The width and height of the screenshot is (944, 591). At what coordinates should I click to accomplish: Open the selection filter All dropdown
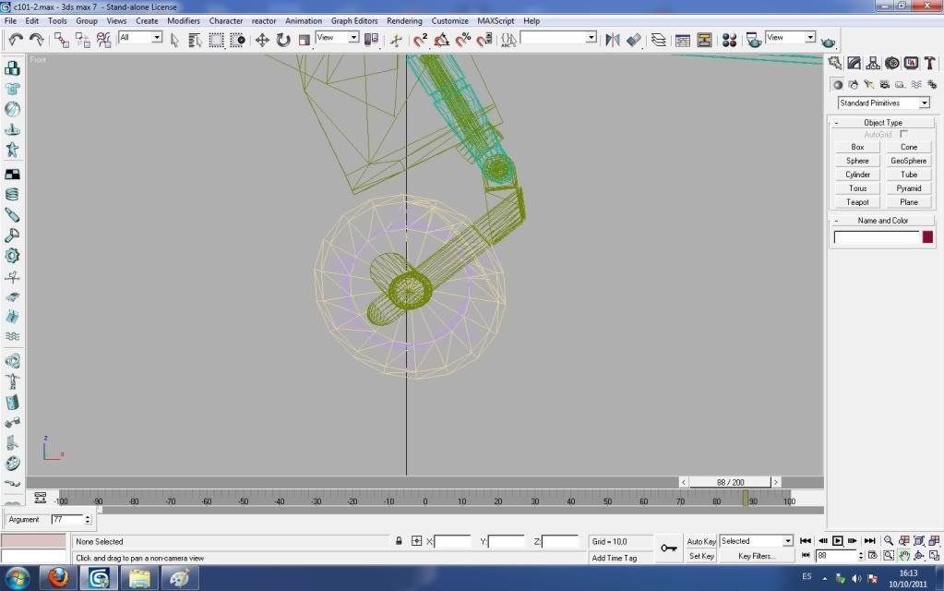[x=140, y=38]
